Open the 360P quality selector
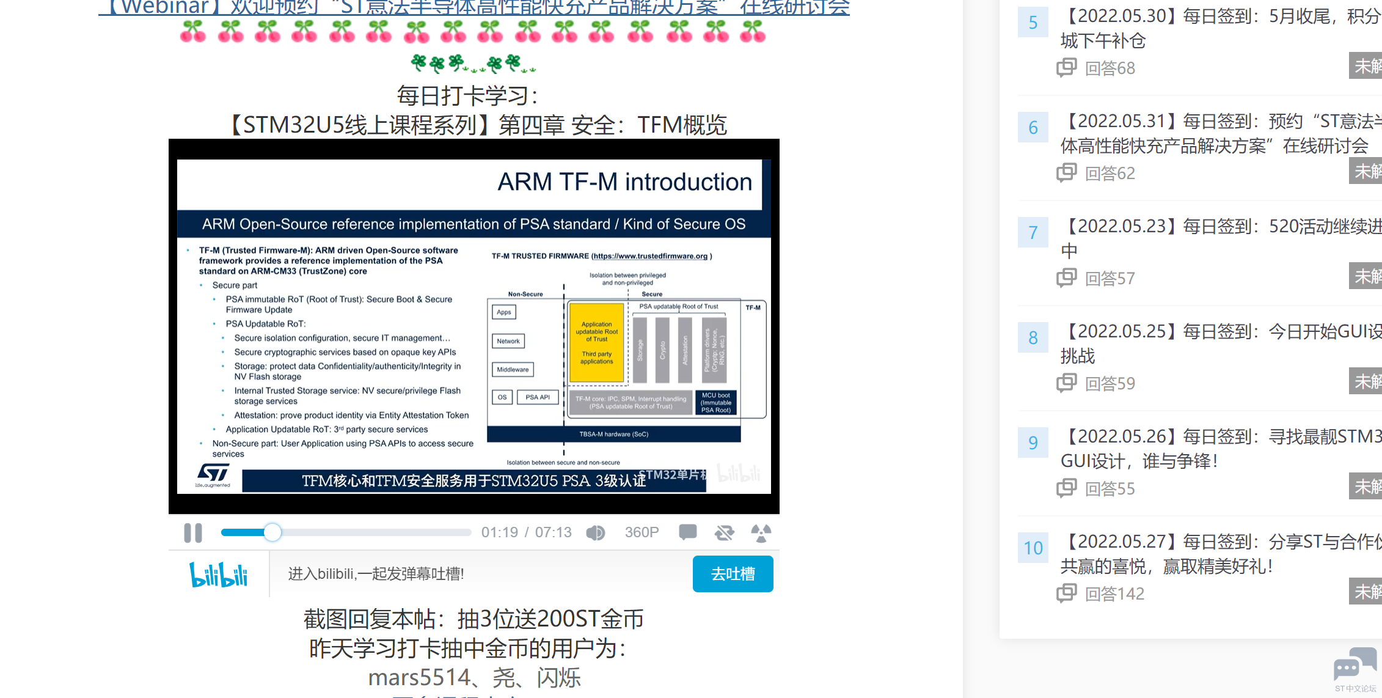 642,532
